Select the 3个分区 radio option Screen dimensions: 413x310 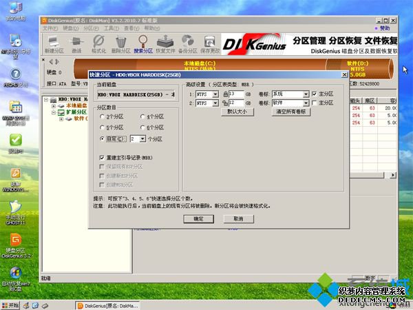click(103, 117)
